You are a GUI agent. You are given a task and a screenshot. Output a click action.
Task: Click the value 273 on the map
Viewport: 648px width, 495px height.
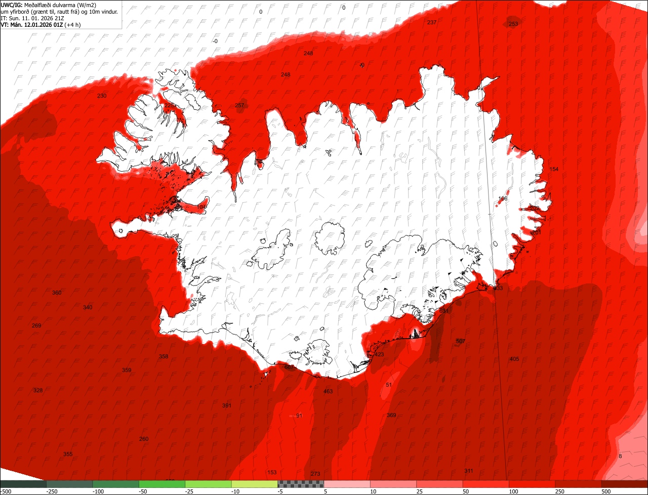click(315, 474)
